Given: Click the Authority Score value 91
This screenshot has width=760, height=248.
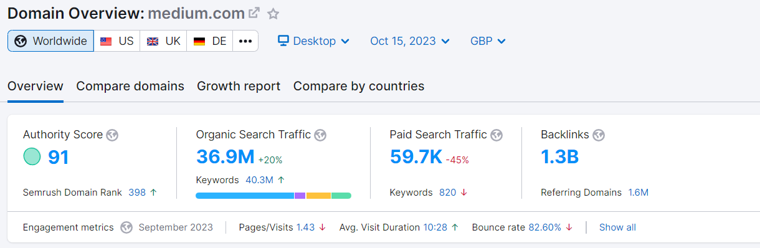Looking at the screenshot, I should tap(59, 157).
